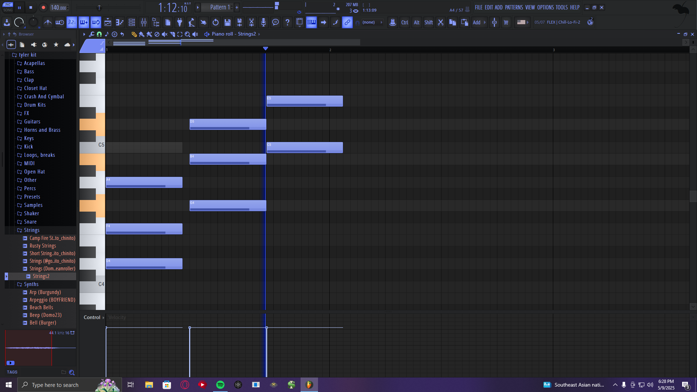Viewport: 697px width, 392px height.
Task: Open the mixer view icon
Action: click(x=144, y=23)
